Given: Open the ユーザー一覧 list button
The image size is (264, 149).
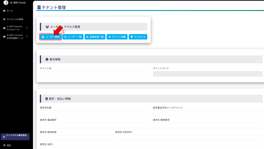Looking at the screenshot, I should pyautogui.click(x=73, y=37).
